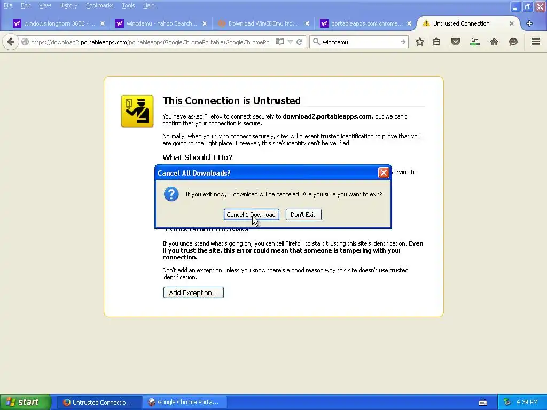The image size is (547, 410).
Task: Close the Download WinCDEmu tab
Action: [307, 23]
